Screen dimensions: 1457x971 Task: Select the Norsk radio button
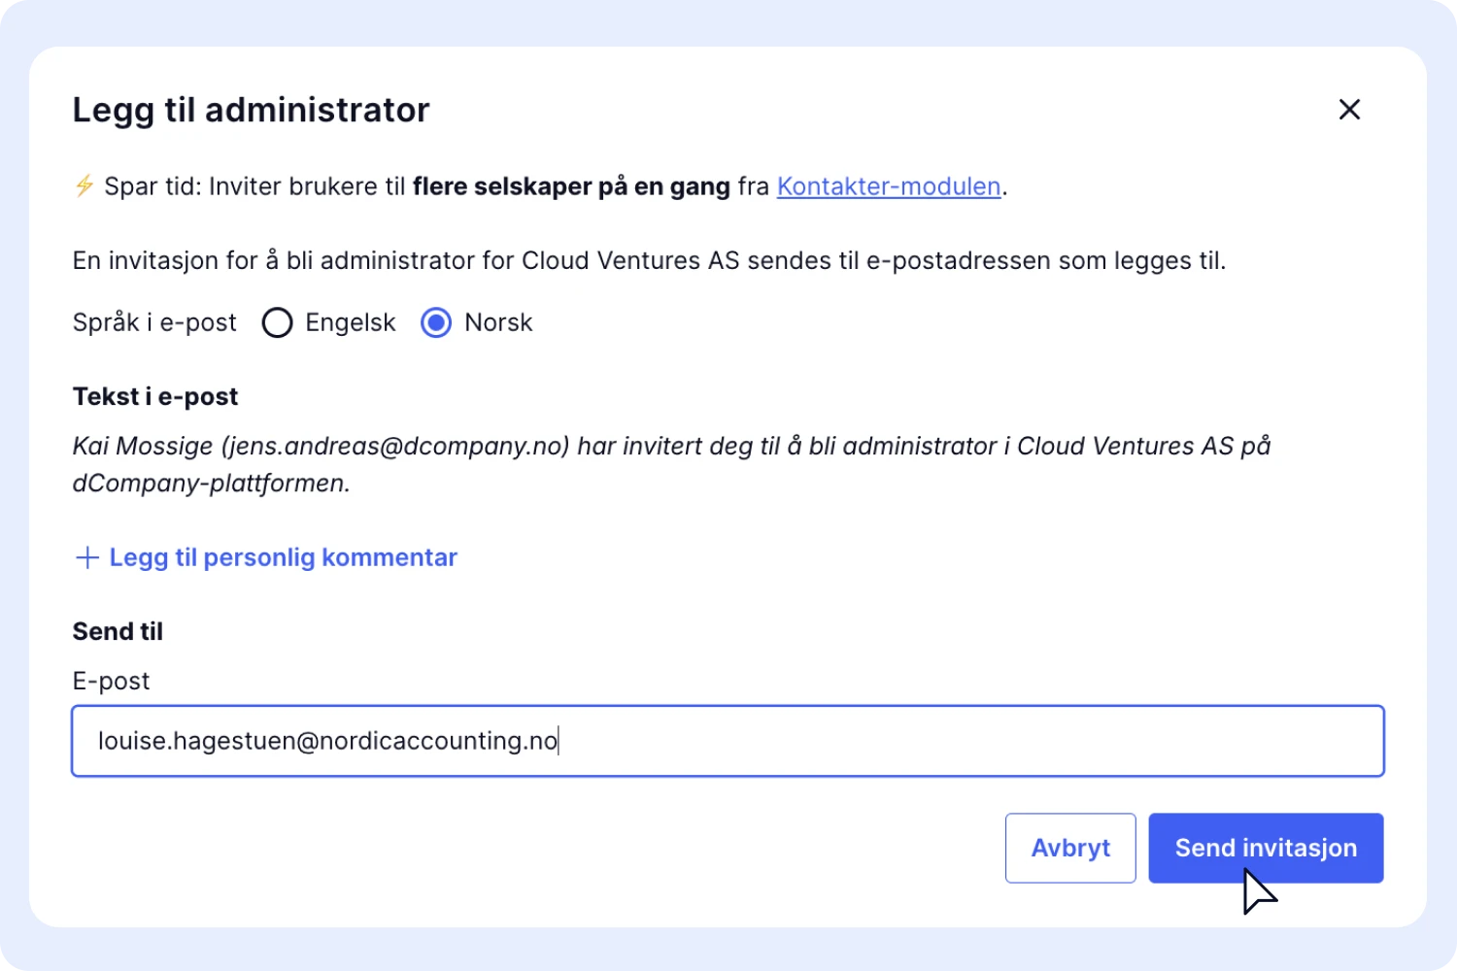pyautogui.click(x=436, y=322)
